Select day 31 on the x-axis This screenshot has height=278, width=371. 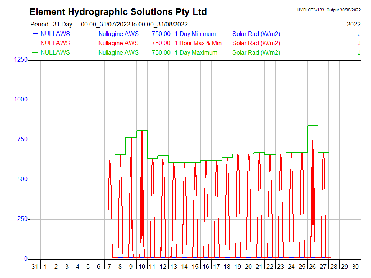(x=35, y=267)
